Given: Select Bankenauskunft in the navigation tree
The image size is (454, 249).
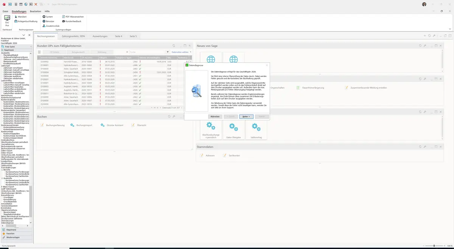Looking at the screenshot, I should (10, 61).
